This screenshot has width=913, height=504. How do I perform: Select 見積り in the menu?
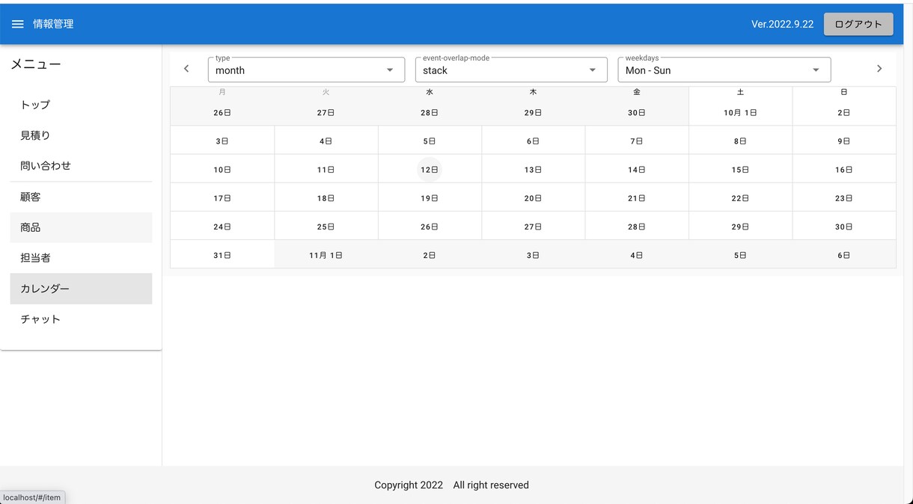pyautogui.click(x=81, y=135)
